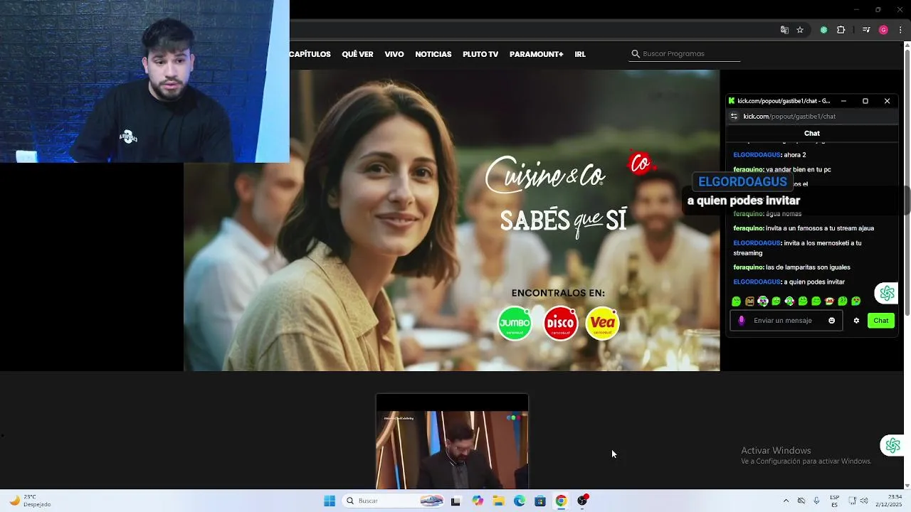Open chat settings gear icon

click(x=856, y=321)
